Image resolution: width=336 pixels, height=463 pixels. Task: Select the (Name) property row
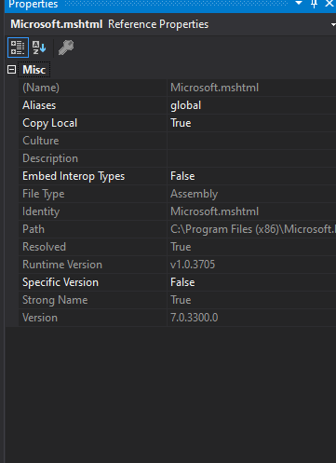[177, 88]
